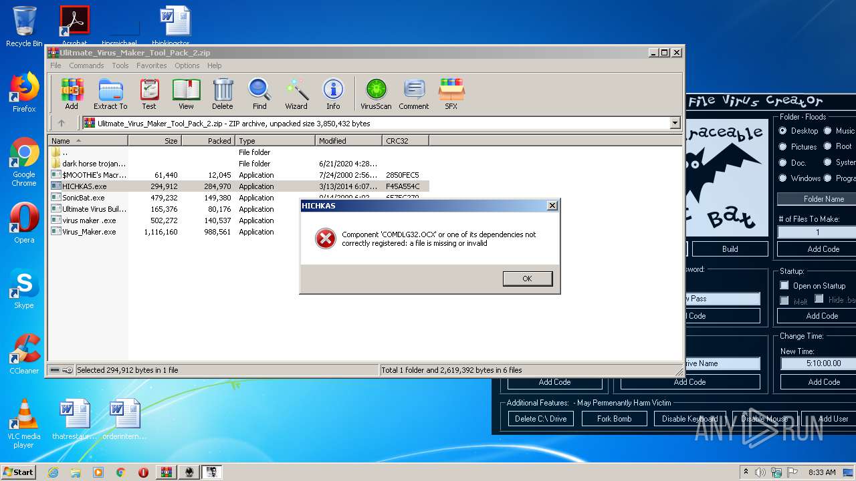856x481 pixels.
Task: Click WinRAR taskbar button
Action: [167, 472]
